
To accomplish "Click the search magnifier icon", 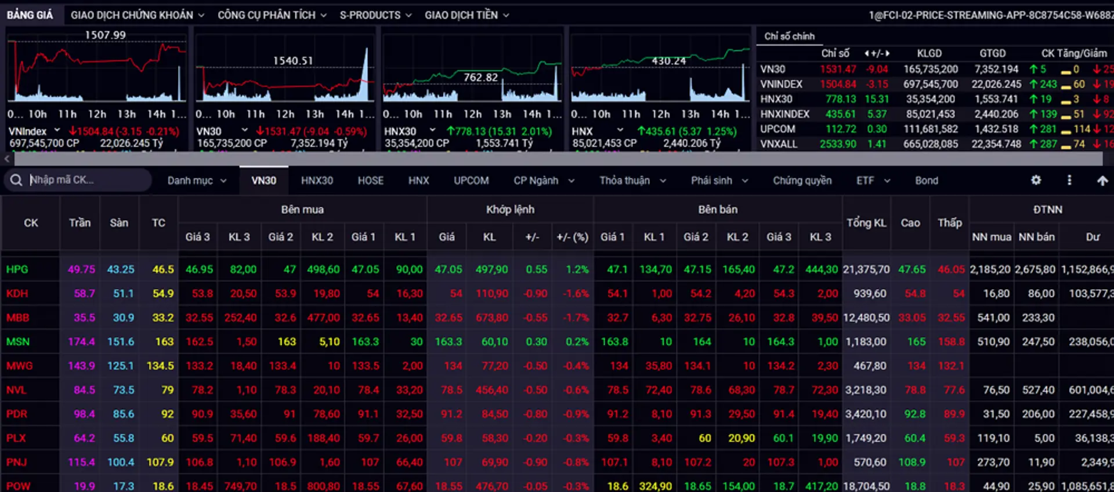I will coord(16,180).
